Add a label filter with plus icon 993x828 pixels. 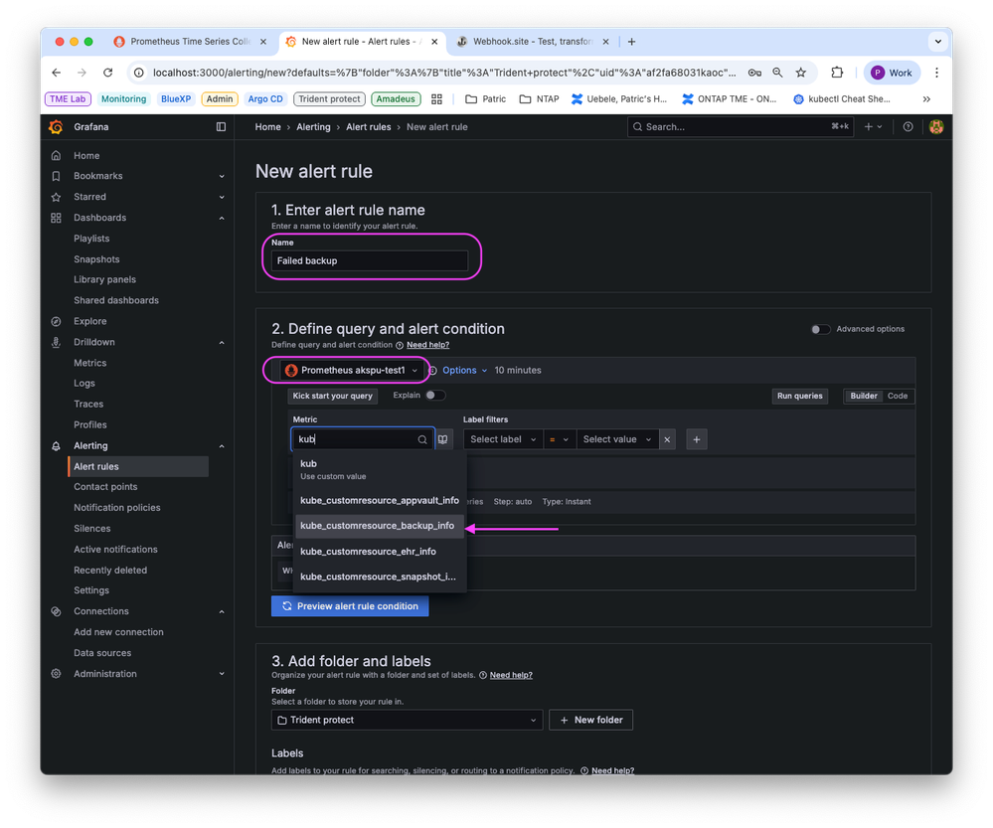point(697,439)
